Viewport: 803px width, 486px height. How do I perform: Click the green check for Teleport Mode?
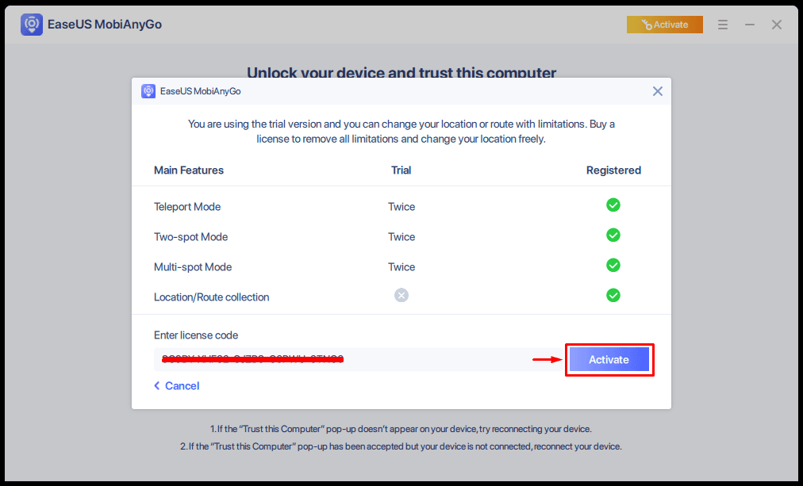coord(613,205)
